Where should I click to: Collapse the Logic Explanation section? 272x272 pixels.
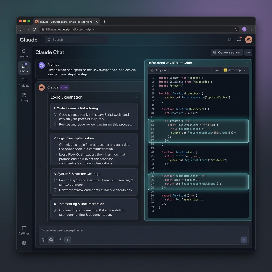(x=135, y=97)
